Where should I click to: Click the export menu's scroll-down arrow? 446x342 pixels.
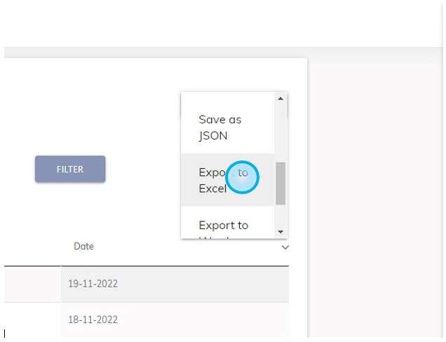(x=281, y=232)
